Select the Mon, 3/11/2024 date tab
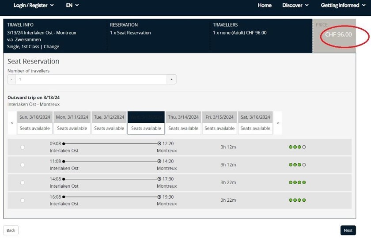This screenshot has width=371, height=238. [x=72, y=123]
